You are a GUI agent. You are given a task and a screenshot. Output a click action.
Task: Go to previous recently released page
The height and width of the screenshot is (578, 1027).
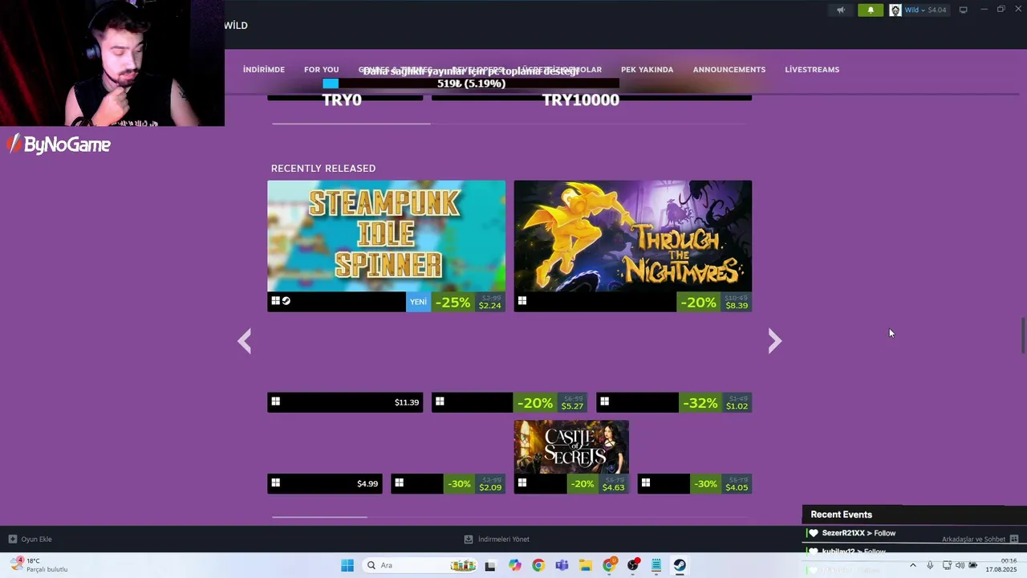(245, 341)
